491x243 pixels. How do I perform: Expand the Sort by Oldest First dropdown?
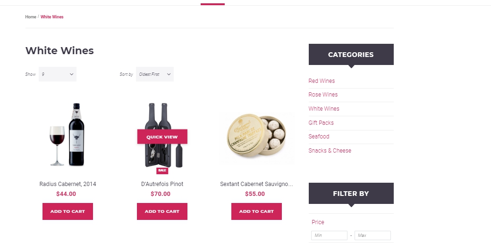155,74
